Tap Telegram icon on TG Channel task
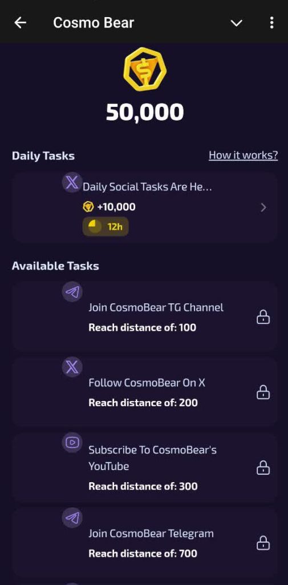 [x=72, y=292]
